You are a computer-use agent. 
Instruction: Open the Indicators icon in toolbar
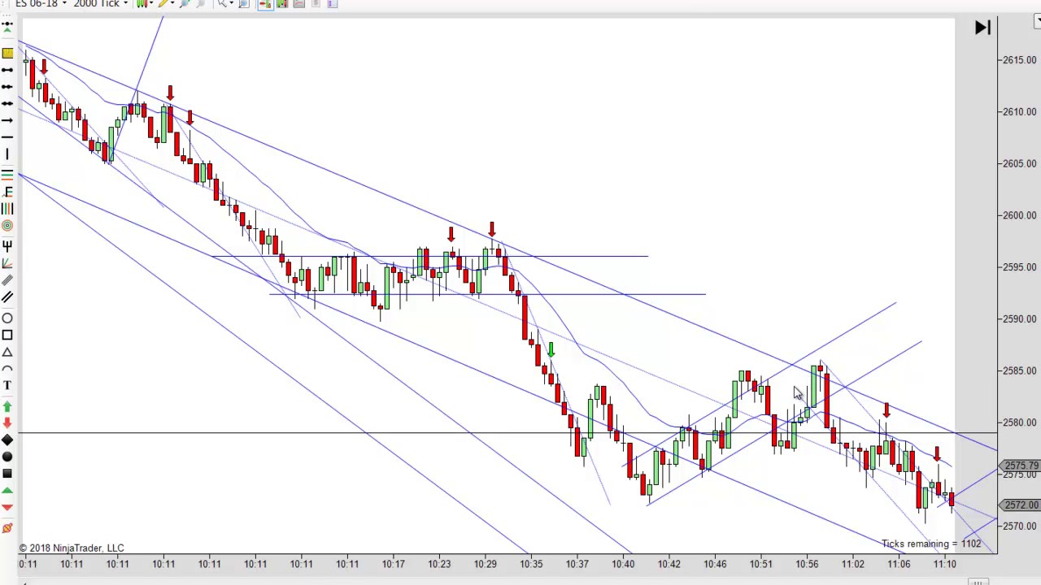tap(281, 3)
